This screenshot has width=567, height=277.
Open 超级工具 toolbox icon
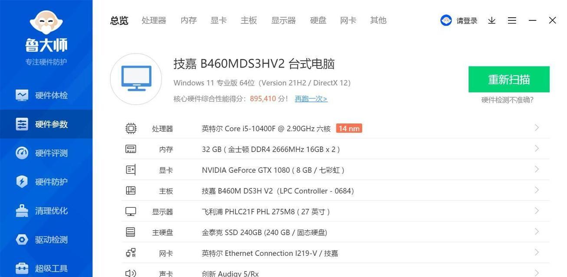22,268
